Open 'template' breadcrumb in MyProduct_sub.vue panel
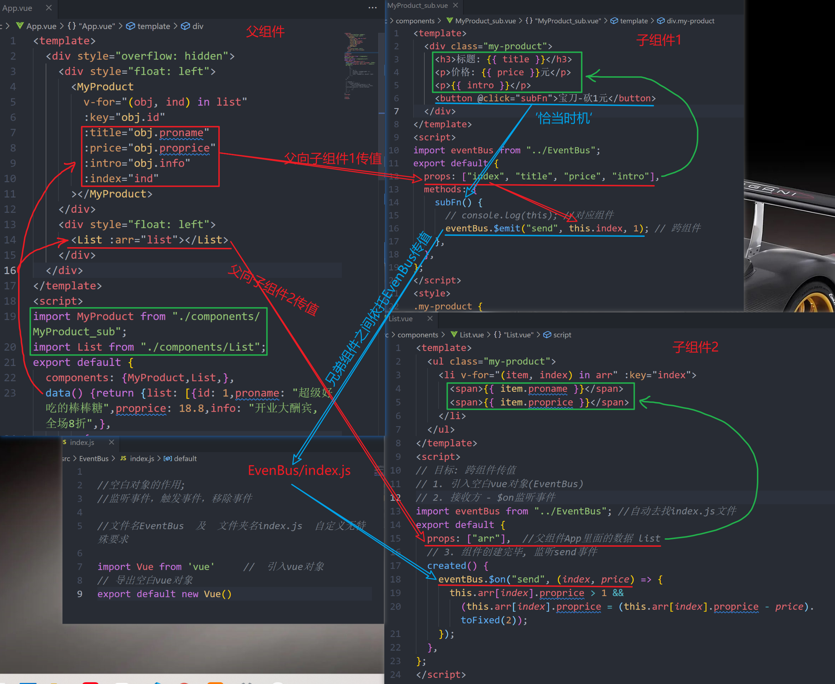Screen dimensions: 835x684 point(634,21)
